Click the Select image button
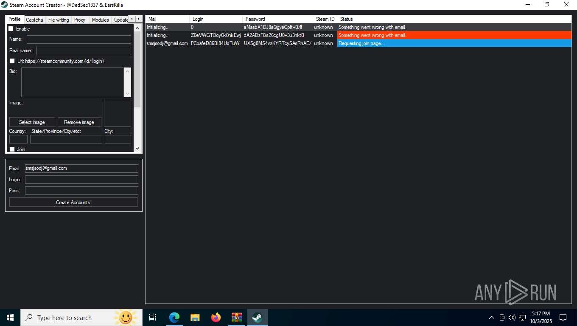This screenshot has width=577, height=326. [x=32, y=122]
